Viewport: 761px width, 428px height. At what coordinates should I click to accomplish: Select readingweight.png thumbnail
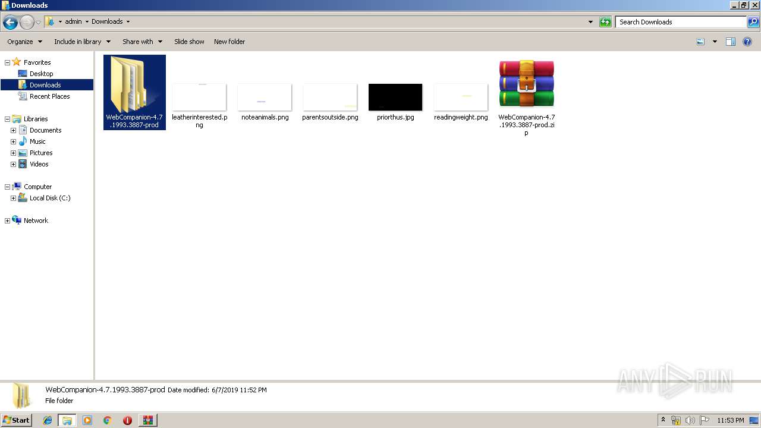pyautogui.click(x=461, y=97)
